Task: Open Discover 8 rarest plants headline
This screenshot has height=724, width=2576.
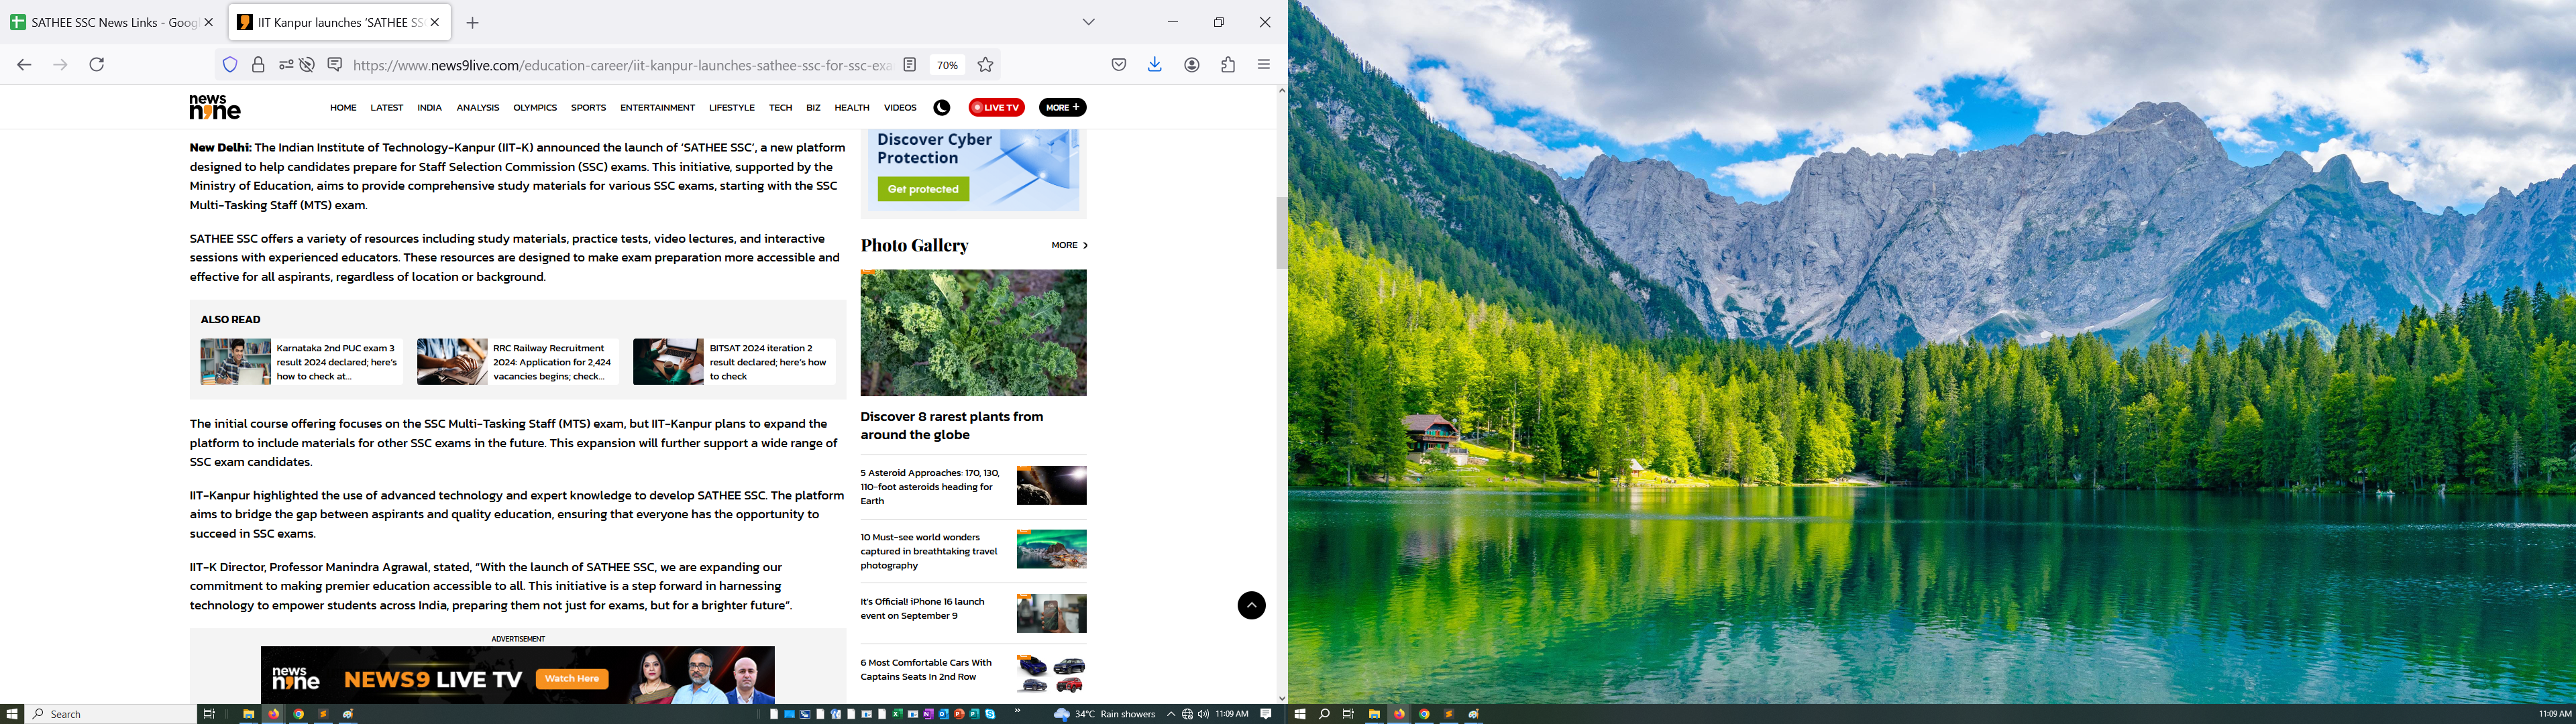Action: point(951,426)
